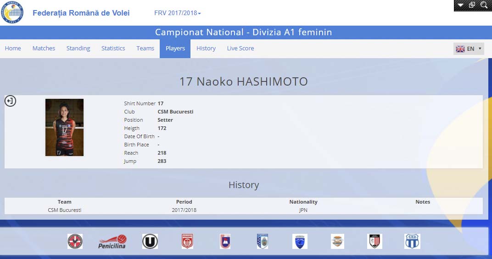Open the Statistics tab
The width and height of the screenshot is (492, 259).
pos(113,49)
